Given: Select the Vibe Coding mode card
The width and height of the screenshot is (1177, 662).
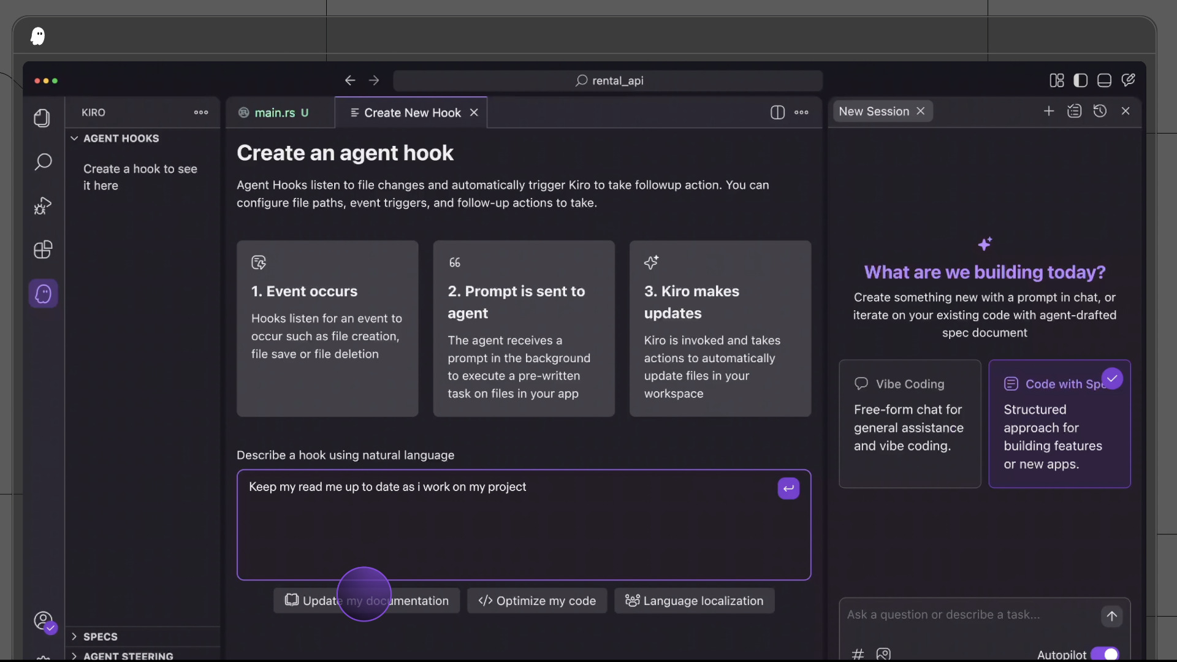Looking at the screenshot, I should click(x=910, y=424).
